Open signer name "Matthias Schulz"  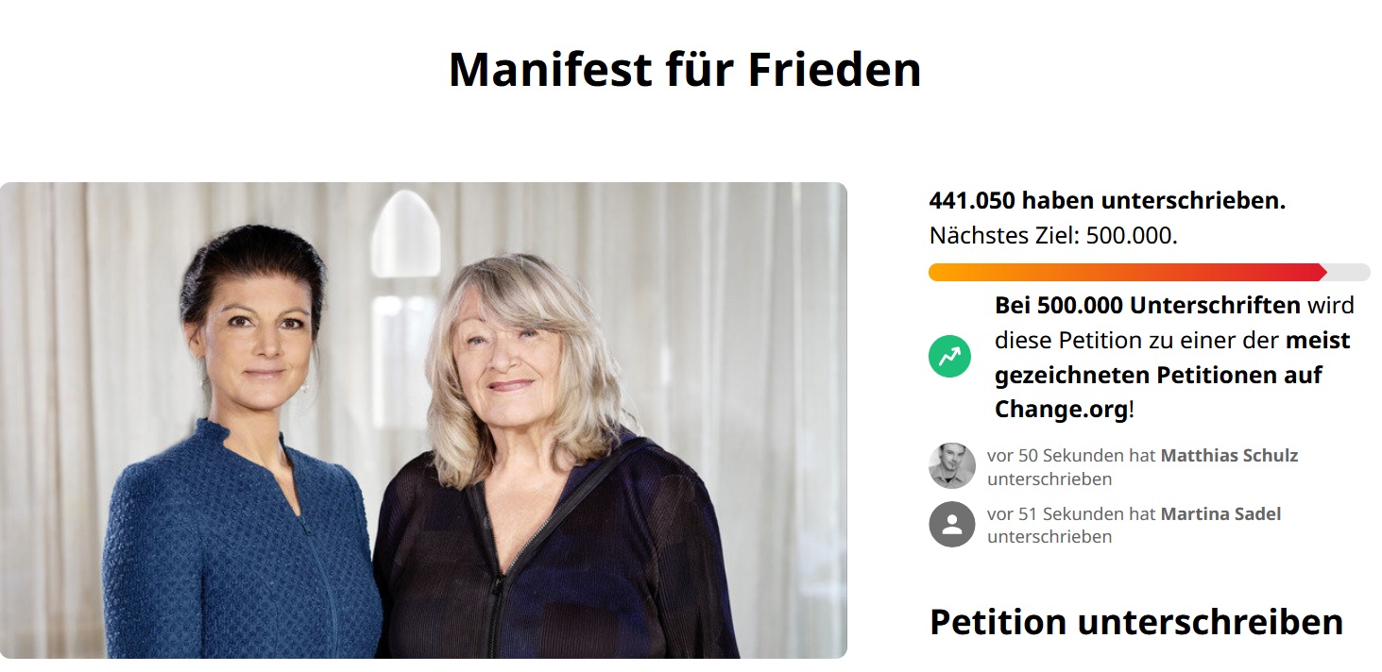point(1229,456)
